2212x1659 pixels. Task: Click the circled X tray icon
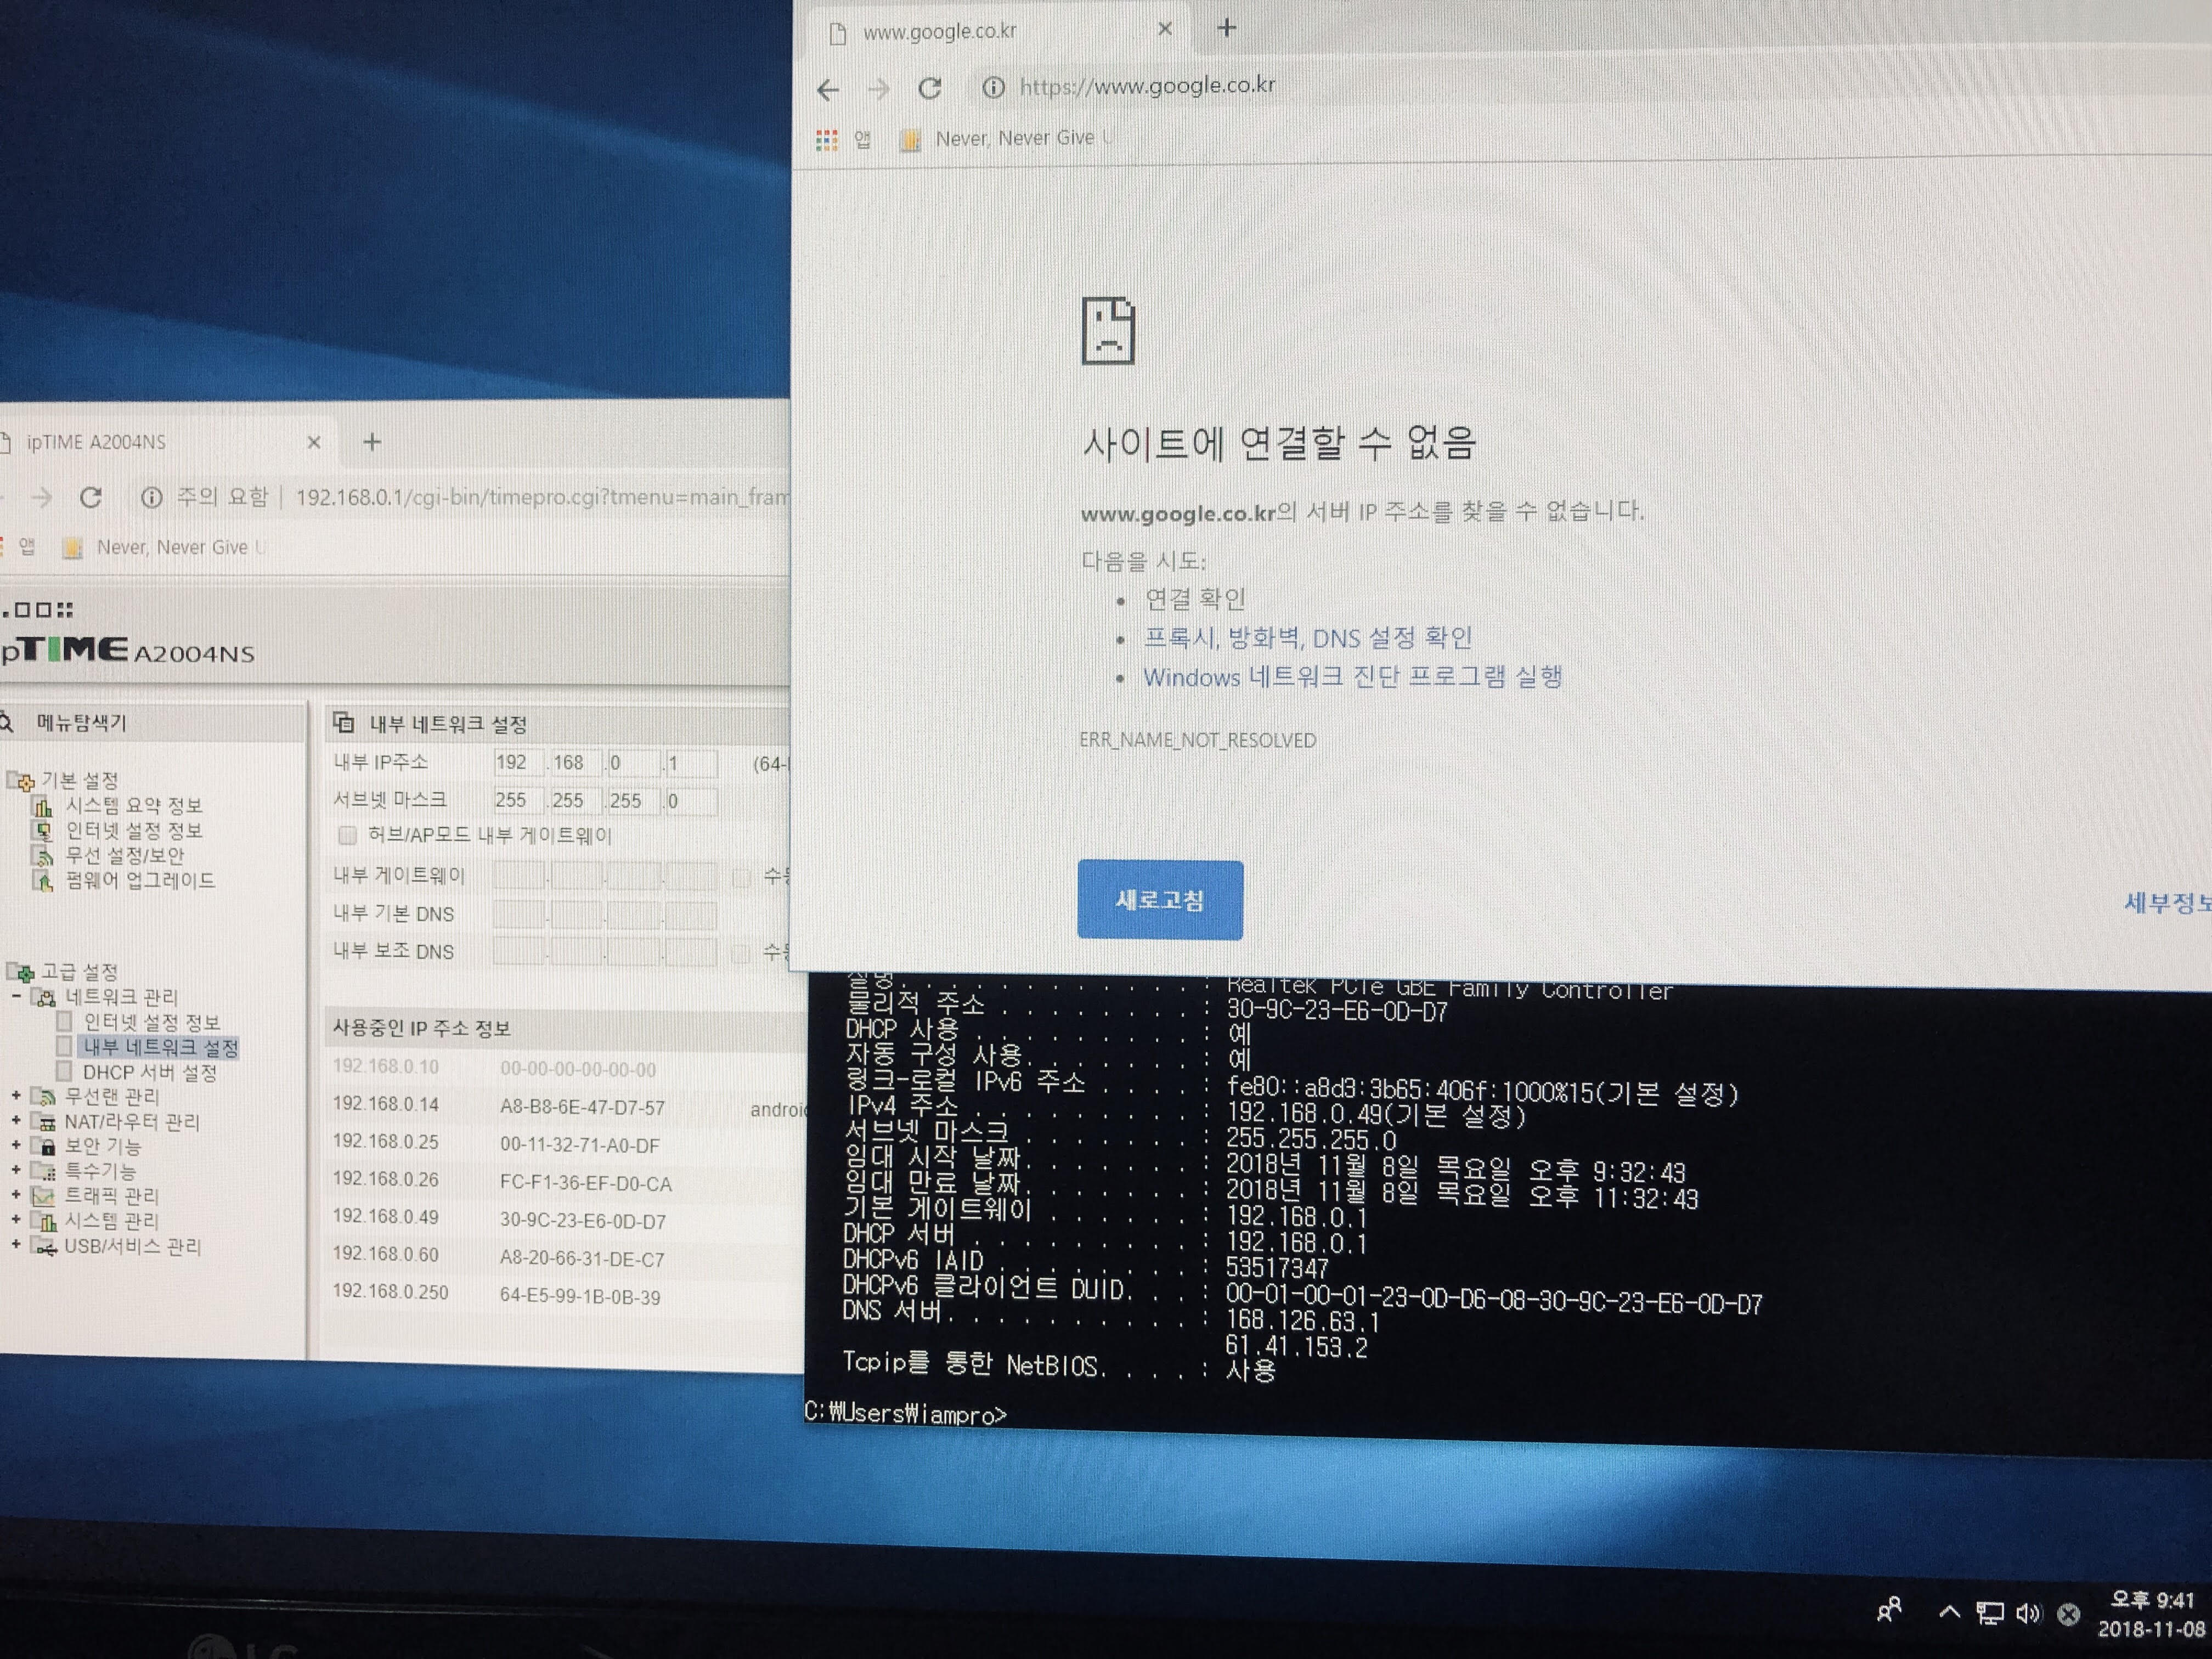2069,1614
